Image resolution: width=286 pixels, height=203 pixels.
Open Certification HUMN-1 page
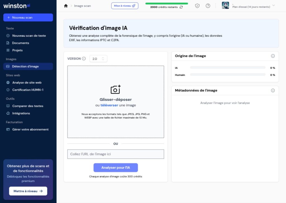[28, 90]
